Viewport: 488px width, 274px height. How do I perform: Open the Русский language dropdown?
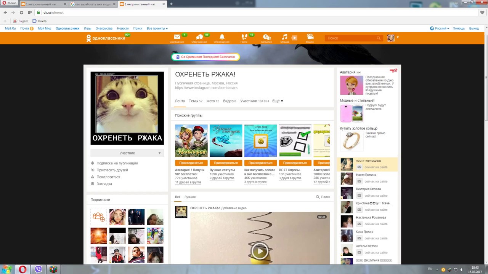click(x=440, y=29)
